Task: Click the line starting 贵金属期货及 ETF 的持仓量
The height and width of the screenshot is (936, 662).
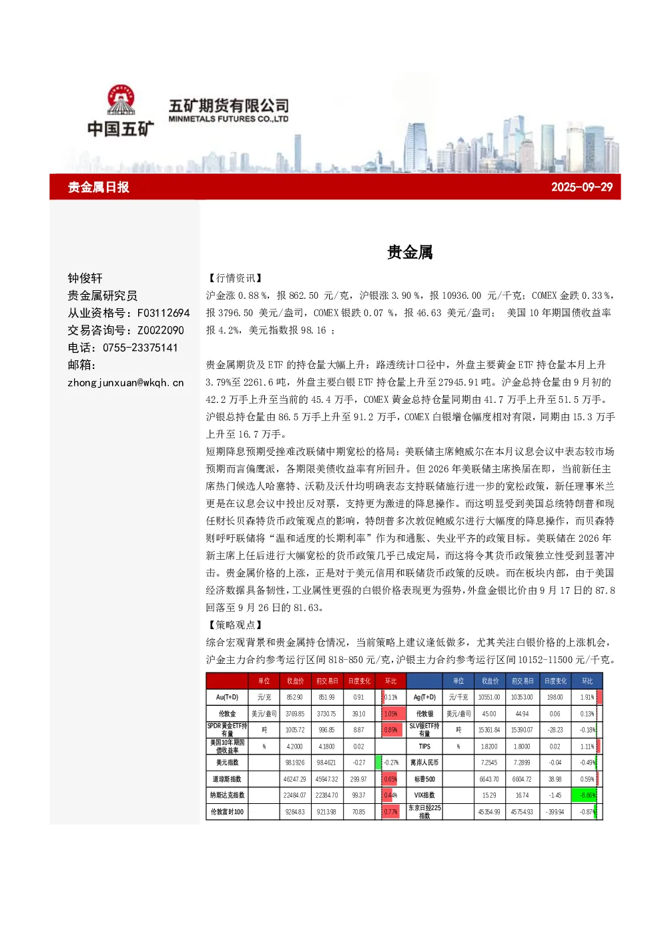Action: tap(406, 365)
